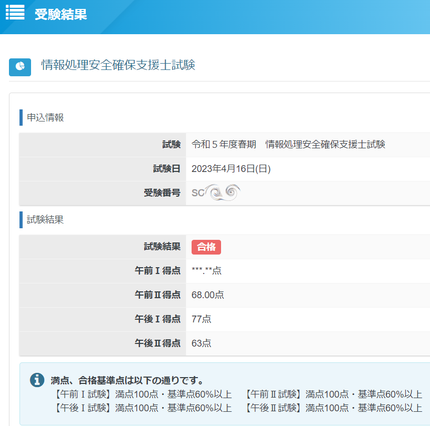Click the 午後Ⅱ score 63点

tap(201, 343)
